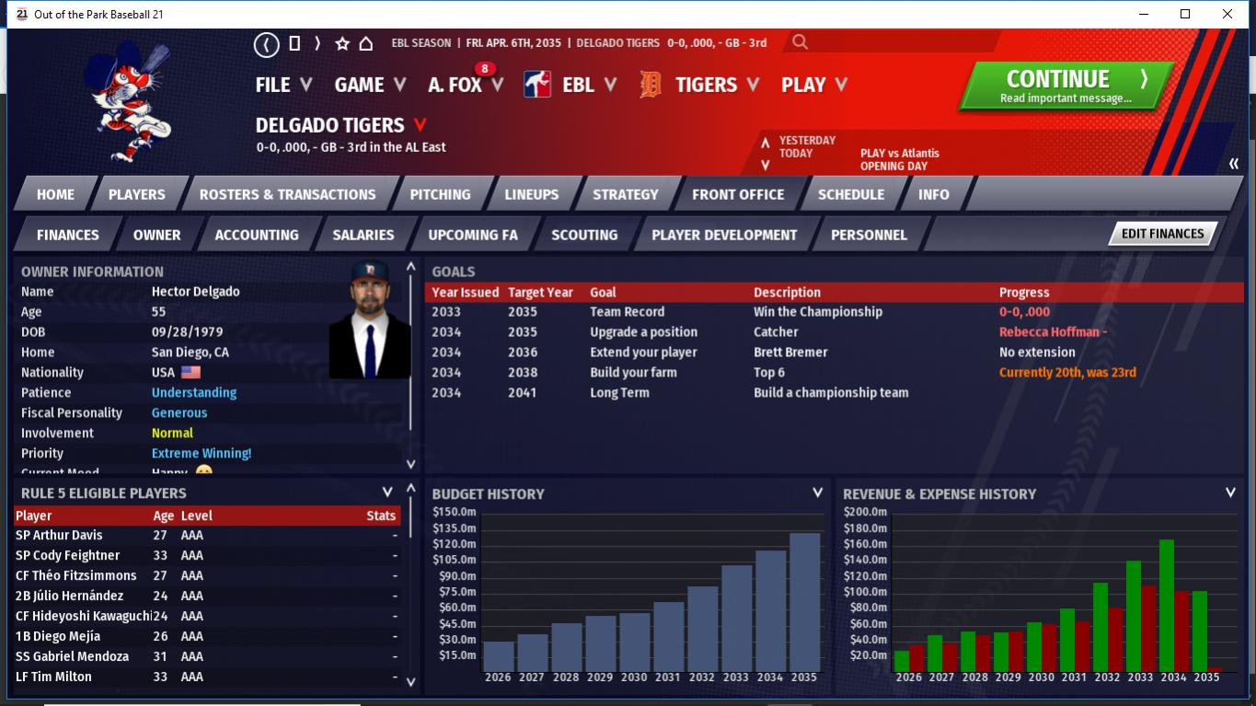Viewport: 1256px width, 706px height.
Task: Click the forward navigation arrow
Action: 317,43
